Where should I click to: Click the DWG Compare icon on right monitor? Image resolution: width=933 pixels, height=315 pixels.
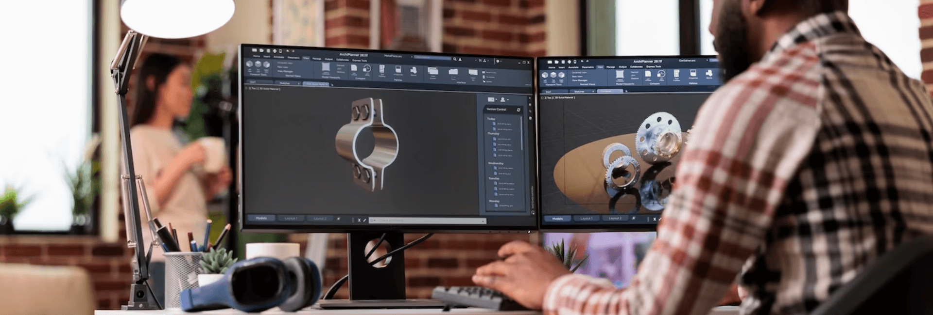[x=648, y=74]
